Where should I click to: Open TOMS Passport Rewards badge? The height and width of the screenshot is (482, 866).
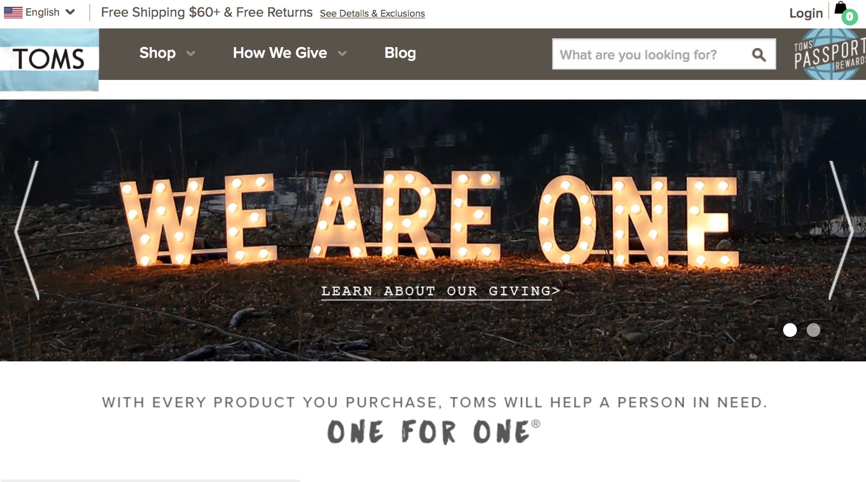(x=830, y=54)
